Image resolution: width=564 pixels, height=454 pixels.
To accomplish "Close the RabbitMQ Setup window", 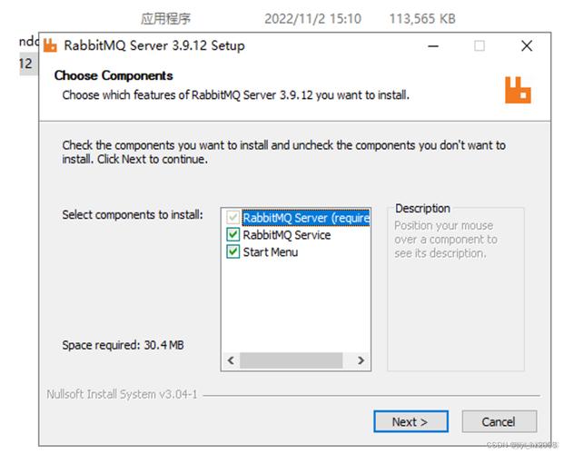I will [527, 46].
